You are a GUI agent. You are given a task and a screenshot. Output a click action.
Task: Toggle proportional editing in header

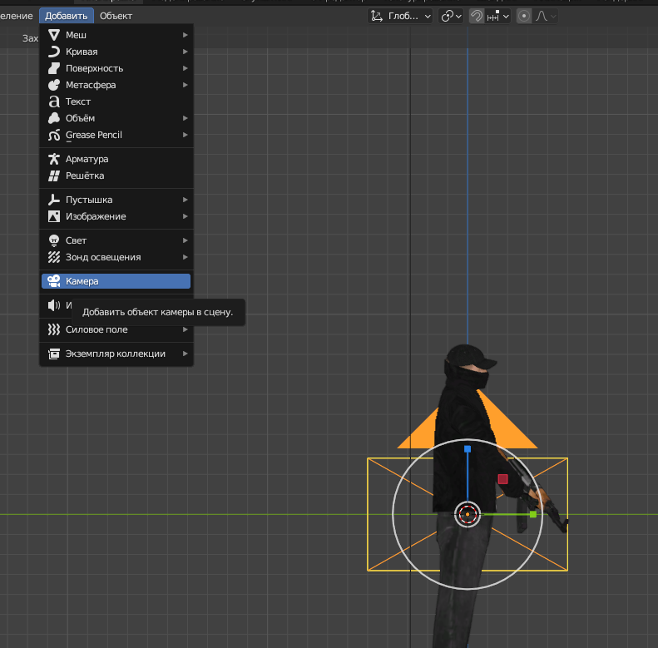524,16
